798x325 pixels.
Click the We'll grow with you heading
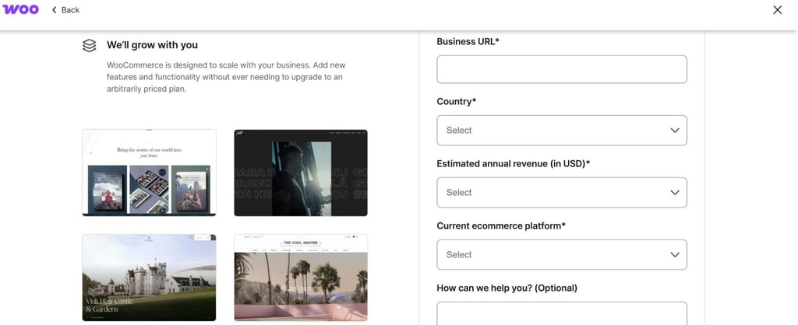[x=152, y=45]
